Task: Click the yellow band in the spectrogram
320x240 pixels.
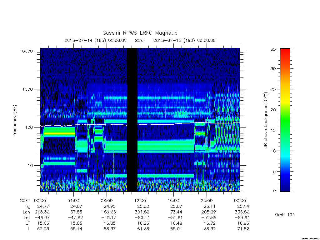Action: click(59, 133)
